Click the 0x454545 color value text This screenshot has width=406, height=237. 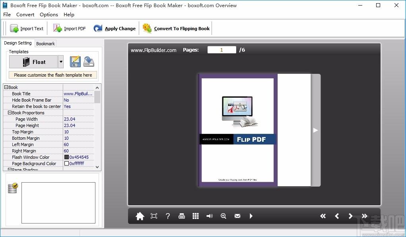(x=79, y=157)
